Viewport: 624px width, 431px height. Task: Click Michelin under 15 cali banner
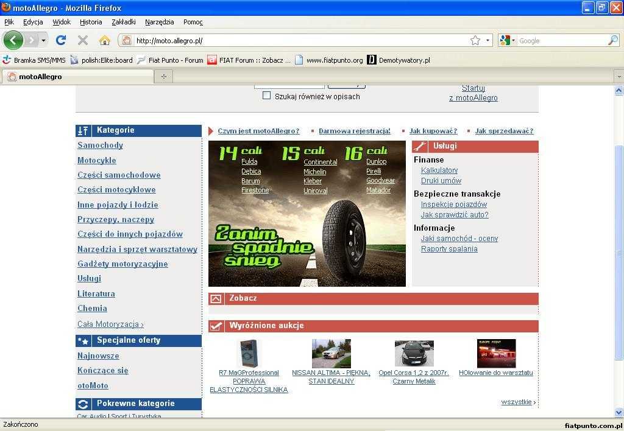[x=314, y=172]
